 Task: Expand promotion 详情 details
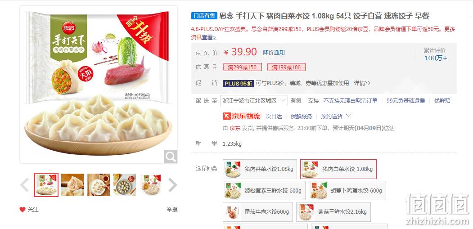coord(362,83)
